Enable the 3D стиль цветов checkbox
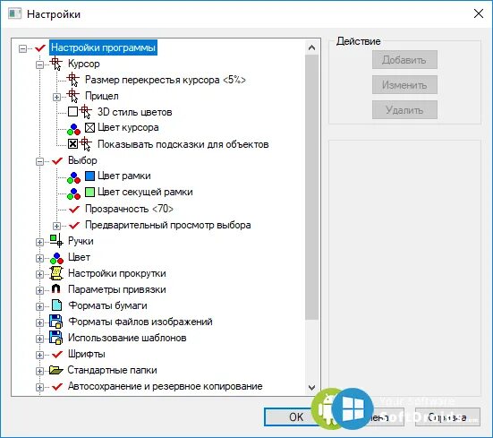Image resolution: width=493 pixels, height=438 pixels. click(73, 111)
